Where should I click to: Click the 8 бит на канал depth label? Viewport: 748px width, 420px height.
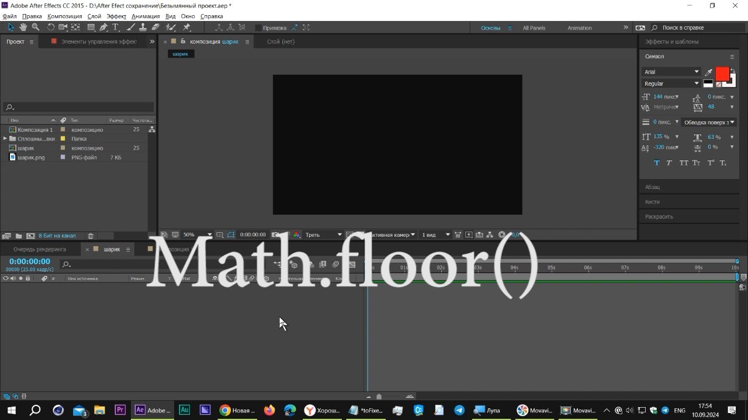57,236
